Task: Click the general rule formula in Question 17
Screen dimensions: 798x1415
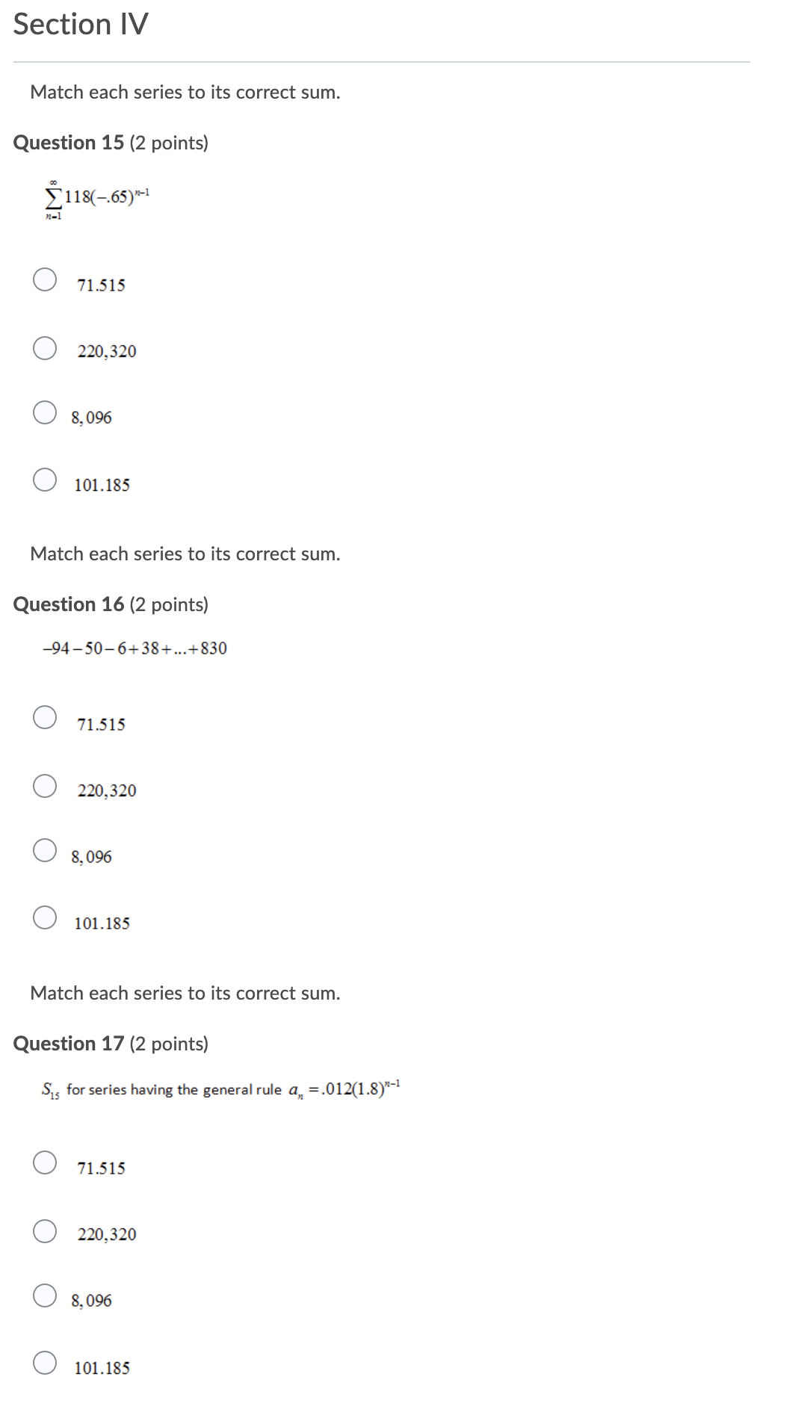Action: 222,1089
